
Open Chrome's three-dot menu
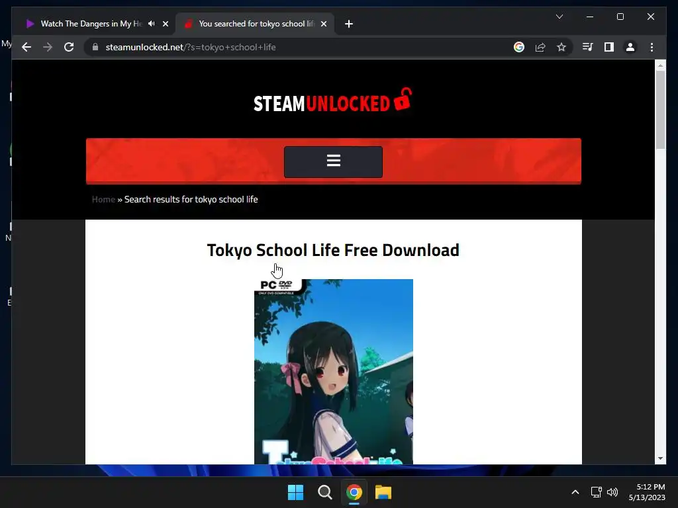[x=652, y=47]
